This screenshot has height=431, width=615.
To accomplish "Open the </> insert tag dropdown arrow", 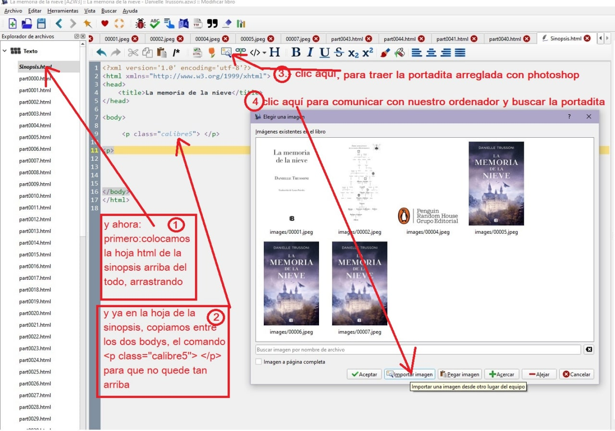I will coord(264,53).
